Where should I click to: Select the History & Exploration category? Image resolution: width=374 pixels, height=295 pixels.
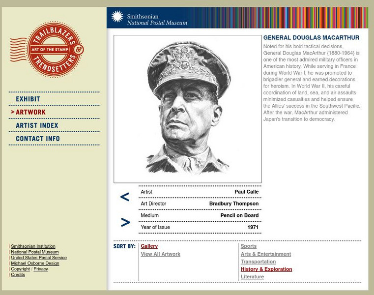click(266, 269)
